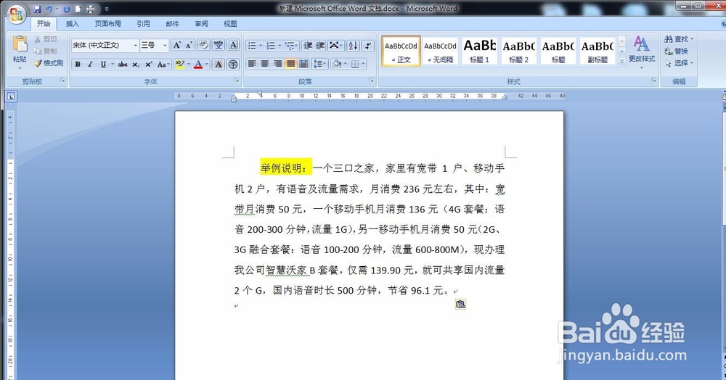This screenshot has width=726, height=380.
Task: Save the document from the quick access toolbar
Action: pos(38,9)
